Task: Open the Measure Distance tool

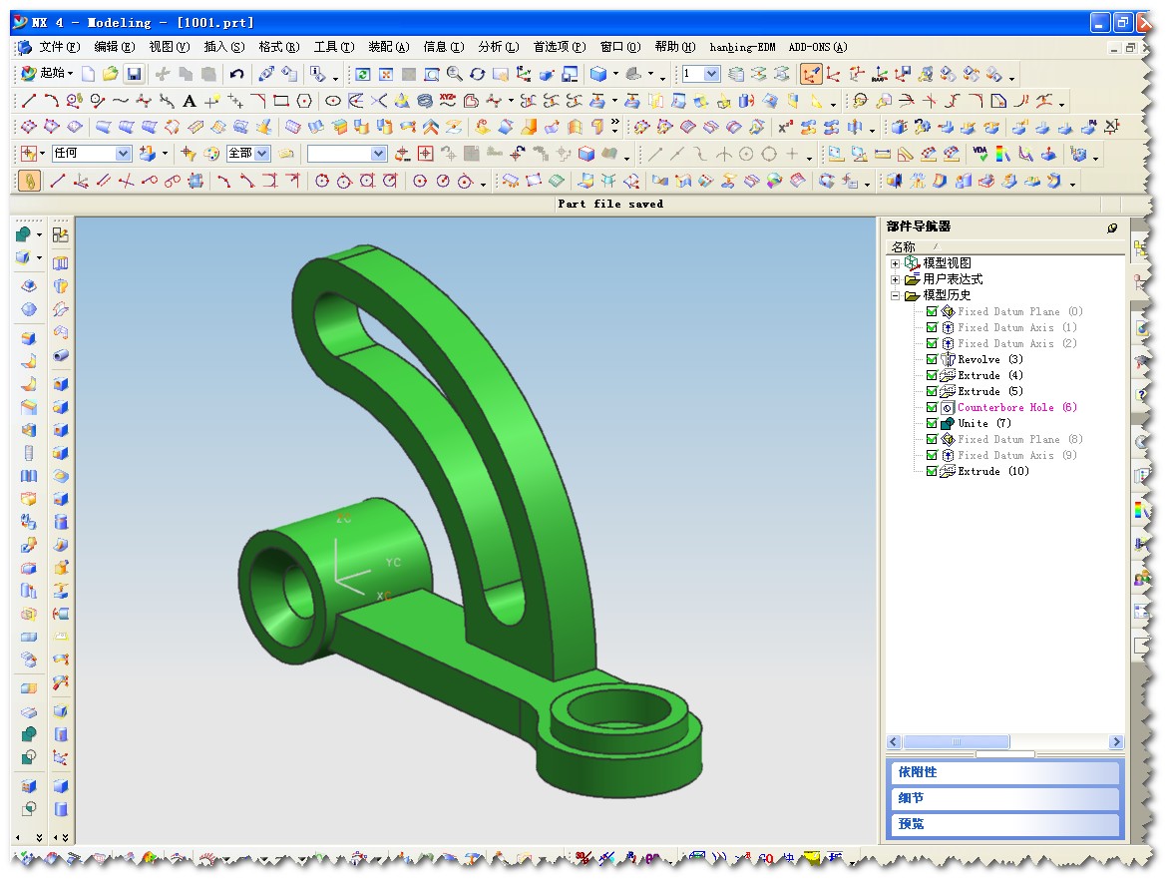Action: point(883,154)
